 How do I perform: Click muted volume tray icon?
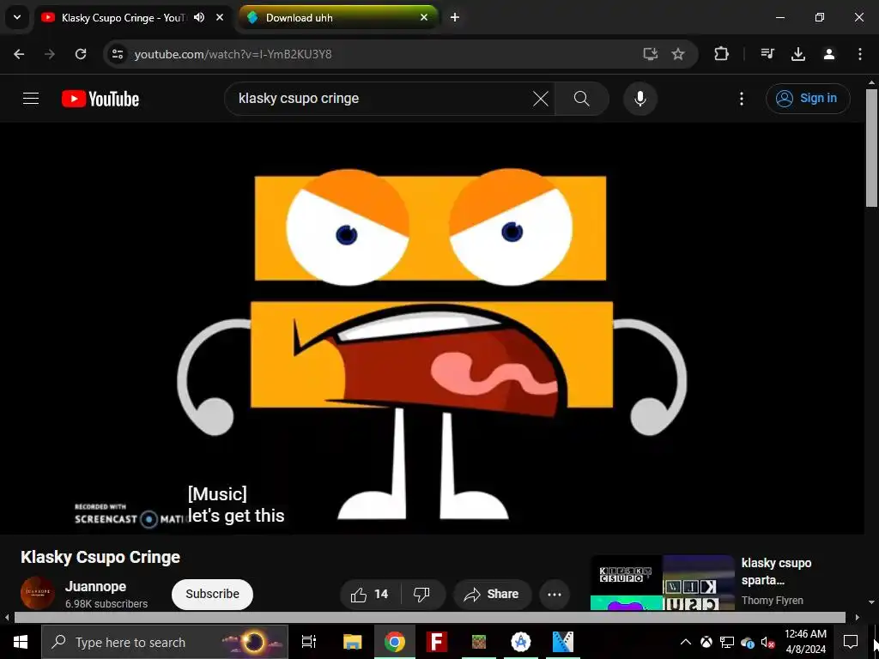(768, 642)
